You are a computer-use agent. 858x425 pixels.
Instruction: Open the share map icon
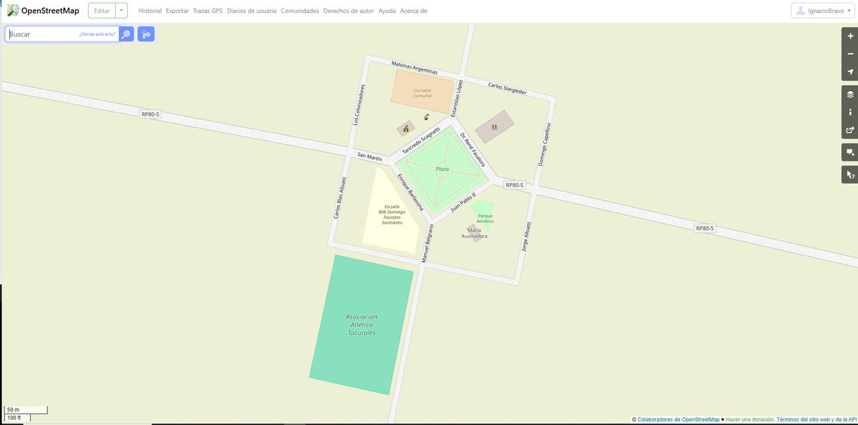tap(849, 130)
